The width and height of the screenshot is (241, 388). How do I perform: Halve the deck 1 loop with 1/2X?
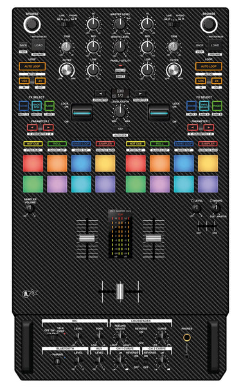(x=24, y=81)
